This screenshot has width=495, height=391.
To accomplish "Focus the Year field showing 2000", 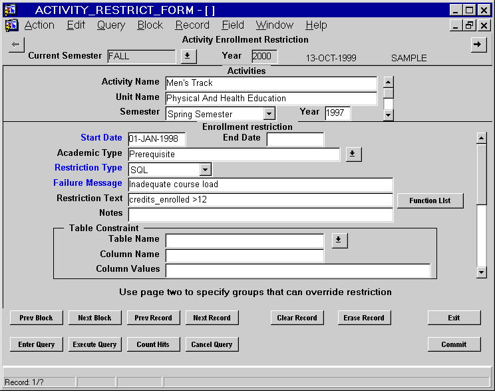I will pos(264,57).
